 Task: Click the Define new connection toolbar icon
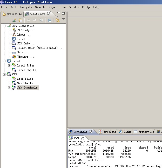pos(14,20)
